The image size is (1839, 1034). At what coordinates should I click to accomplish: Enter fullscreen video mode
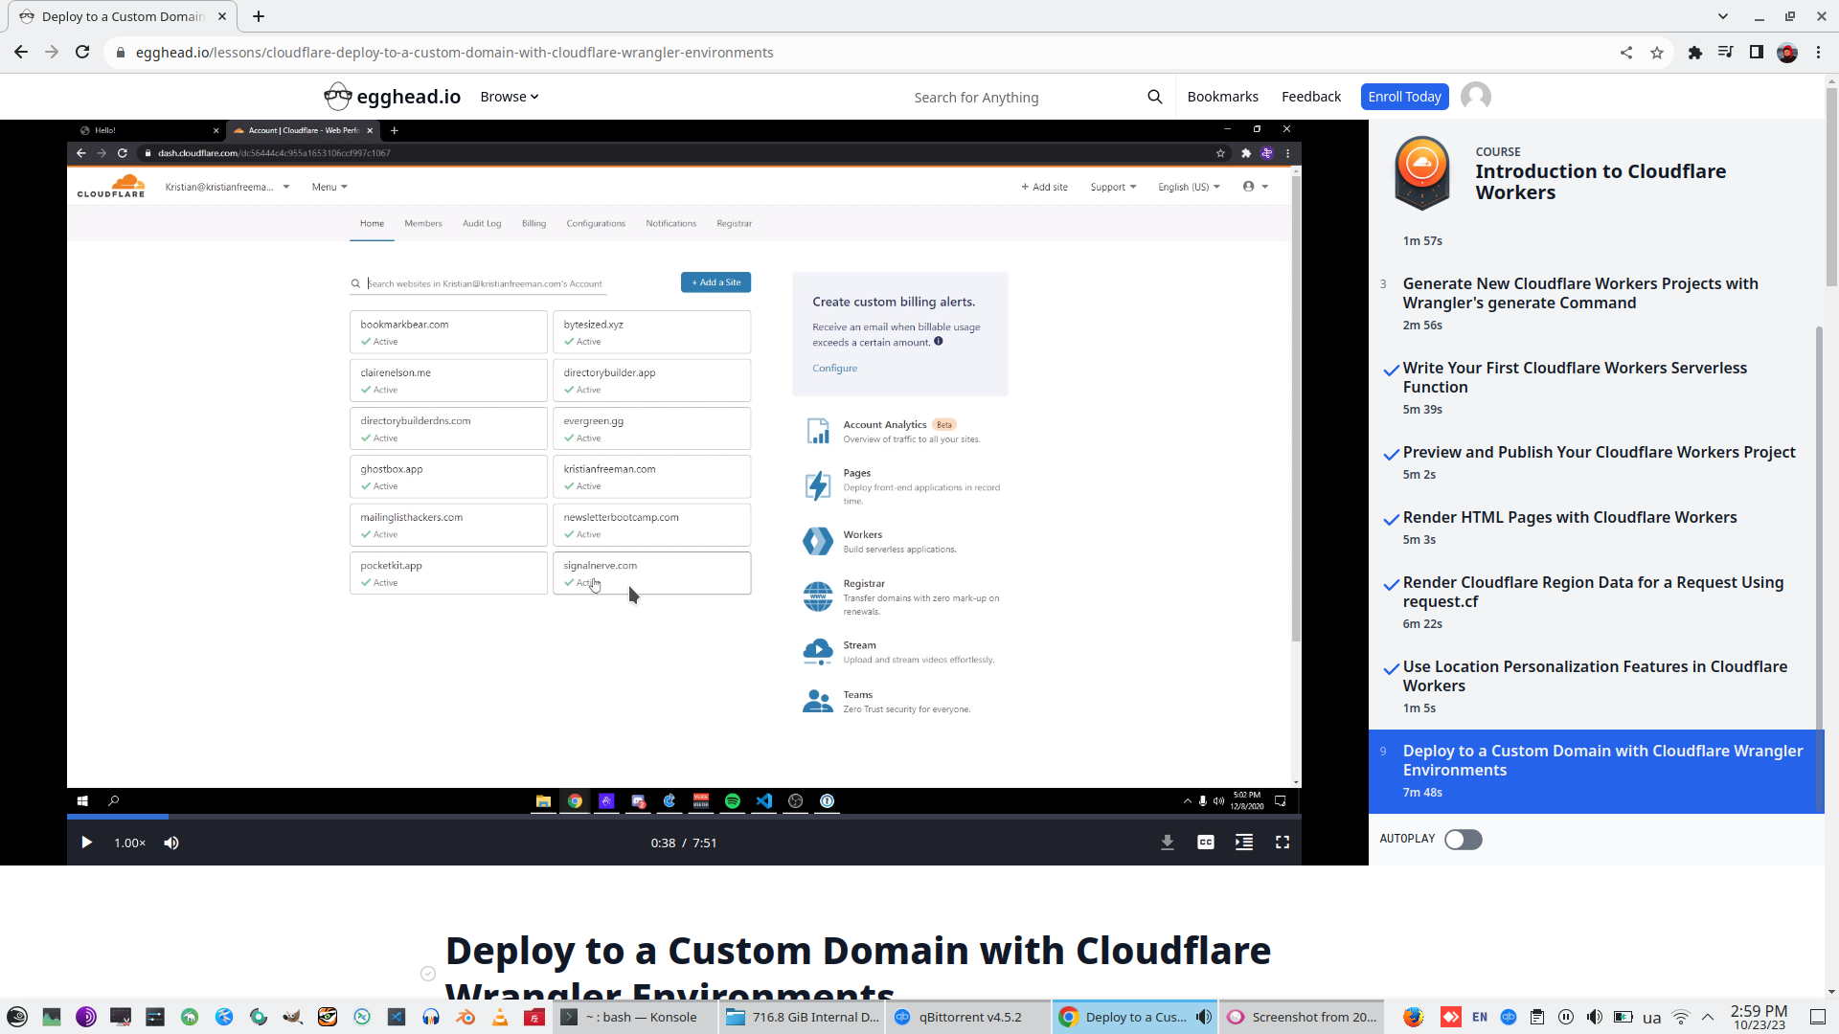[1283, 843]
